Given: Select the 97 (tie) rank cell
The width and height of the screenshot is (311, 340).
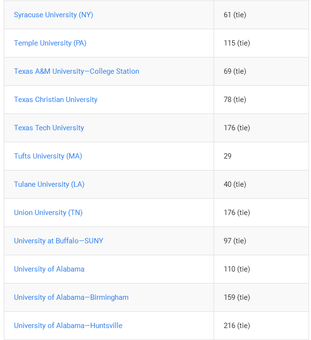Looking at the screenshot, I should [261, 241].
